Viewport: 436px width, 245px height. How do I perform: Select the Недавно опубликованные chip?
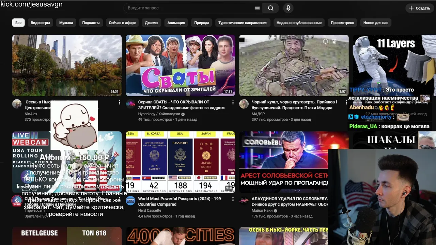[x=299, y=23]
